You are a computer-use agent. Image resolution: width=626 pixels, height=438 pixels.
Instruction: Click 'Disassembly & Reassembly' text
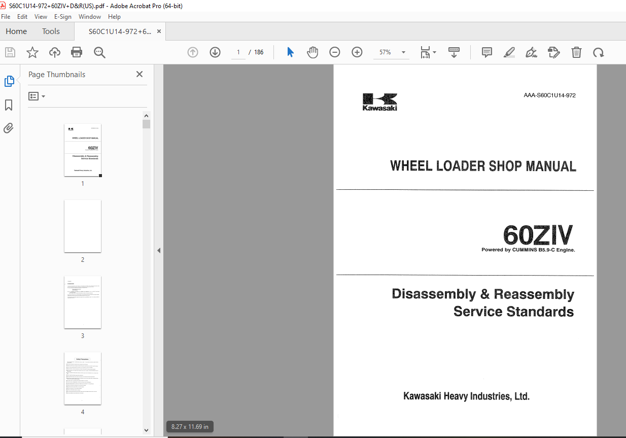pos(483,294)
